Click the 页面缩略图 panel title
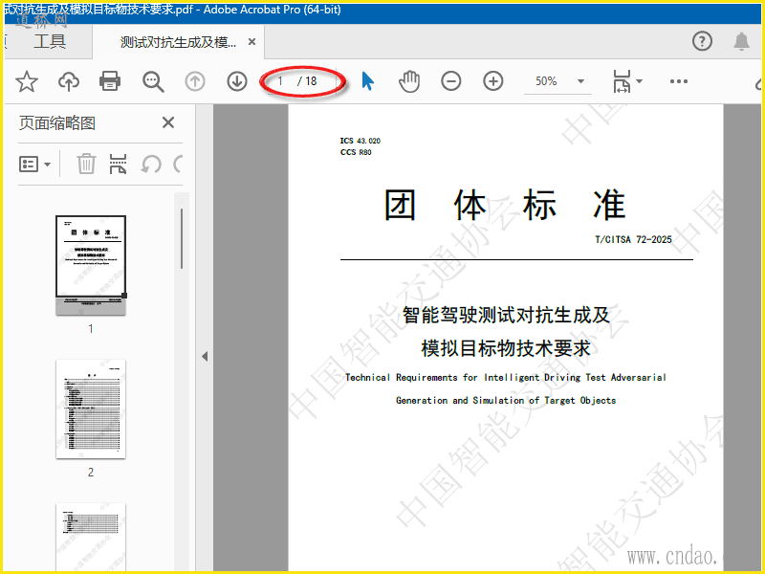Image resolution: width=765 pixels, height=574 pixels. 57,123
